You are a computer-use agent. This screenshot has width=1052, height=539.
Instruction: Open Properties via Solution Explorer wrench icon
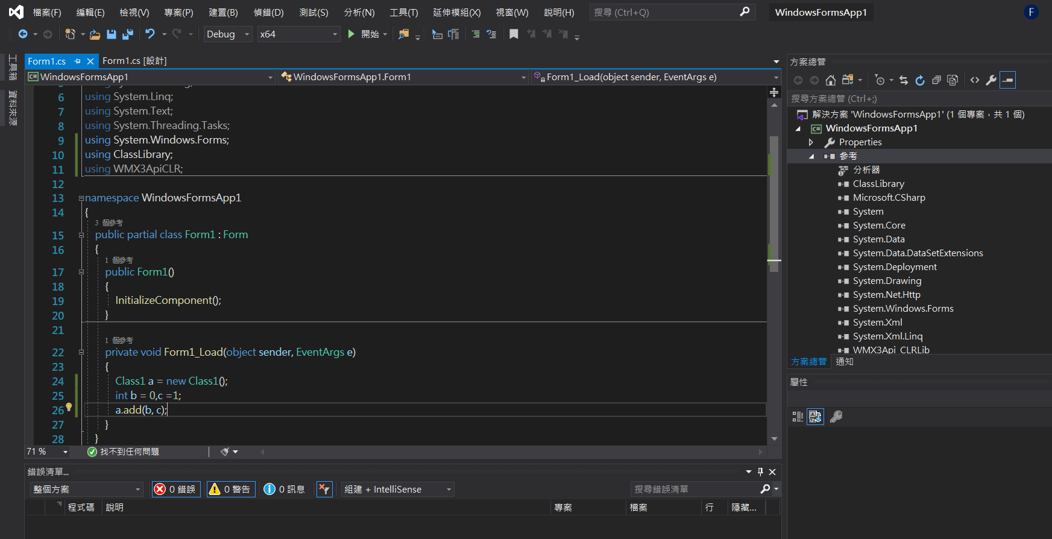tap(991, 80)
